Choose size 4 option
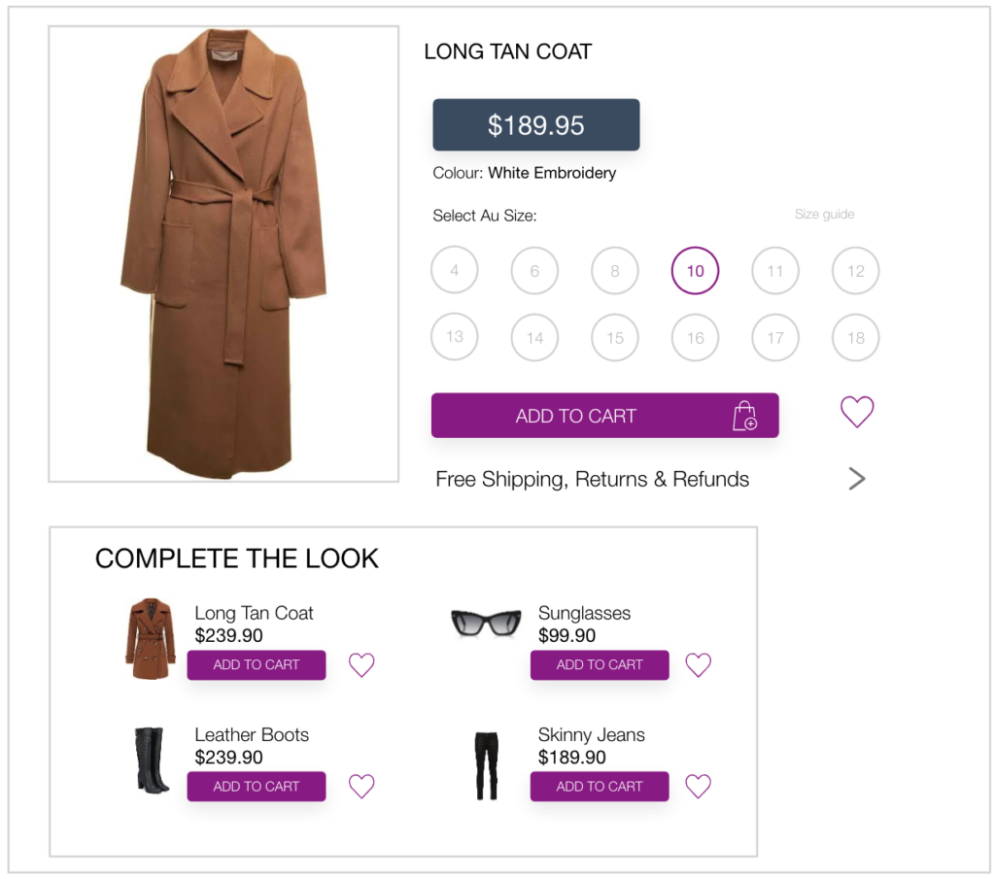Viewport: 995px width, 879px height. pyautogui.click(x=455, y=271)
